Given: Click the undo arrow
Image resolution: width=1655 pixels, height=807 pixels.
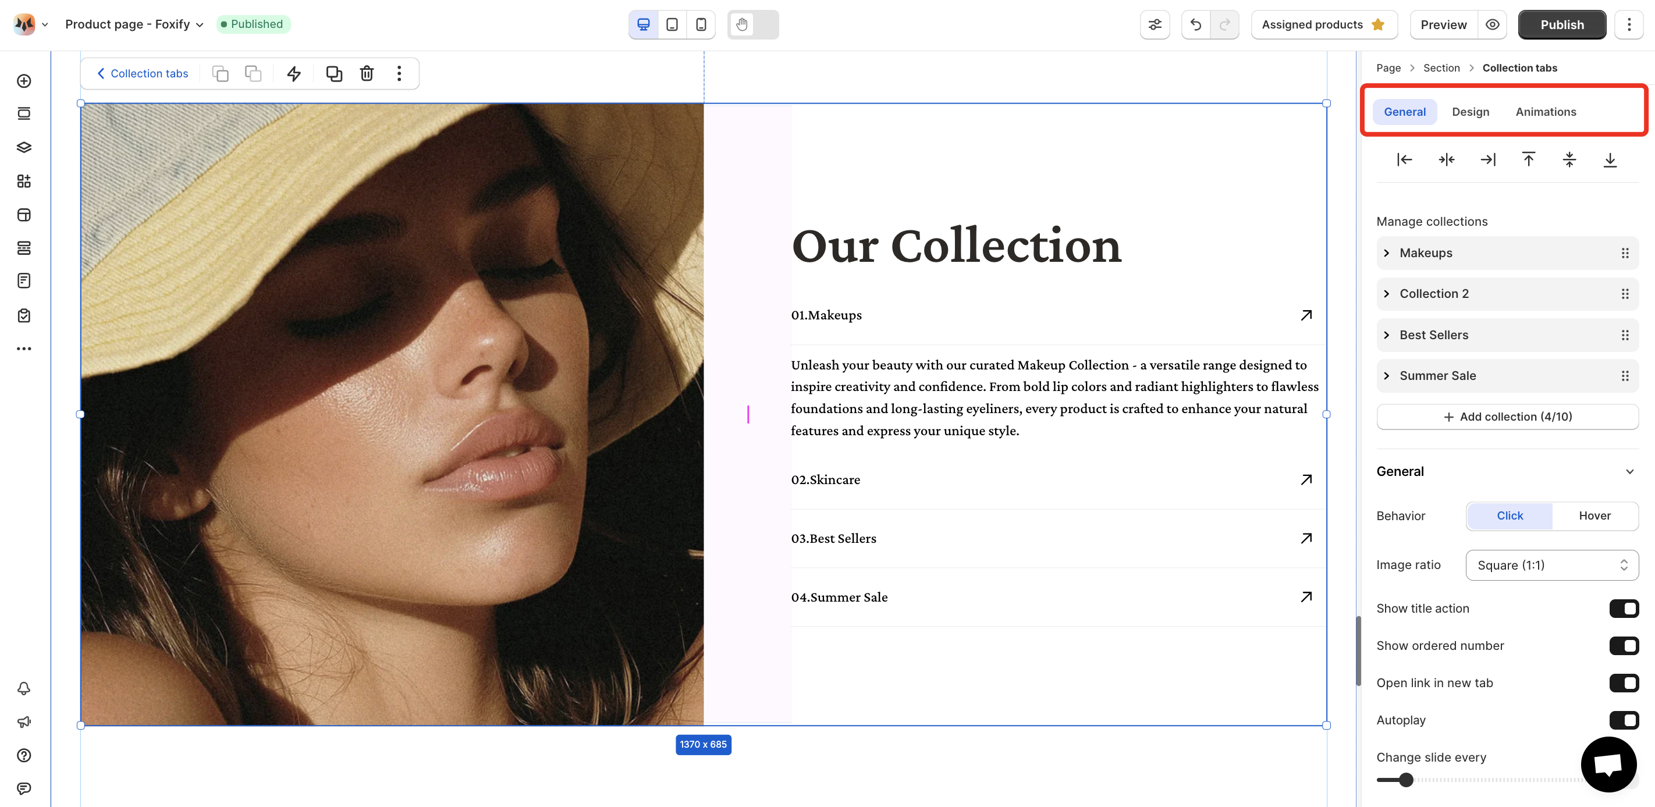Looking at the screenshot, I should point(1196,24).
